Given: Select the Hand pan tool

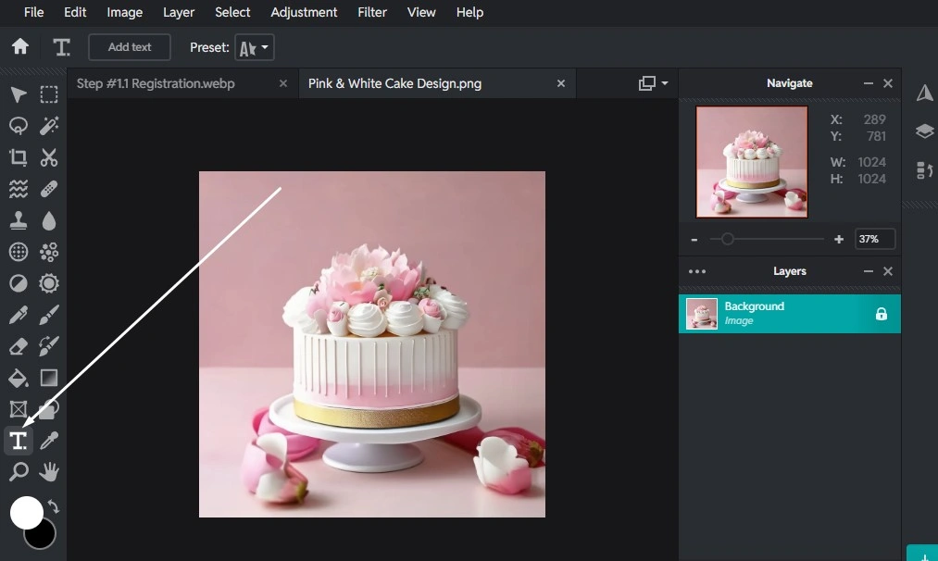Looking at the screenshot, I should (x=49, y=472).
